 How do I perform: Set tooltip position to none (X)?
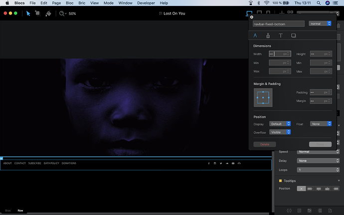[x=301, y=189]
